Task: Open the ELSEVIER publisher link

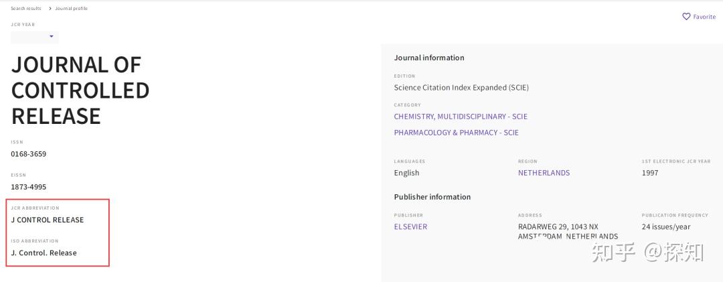Action: tap(410, 227)
